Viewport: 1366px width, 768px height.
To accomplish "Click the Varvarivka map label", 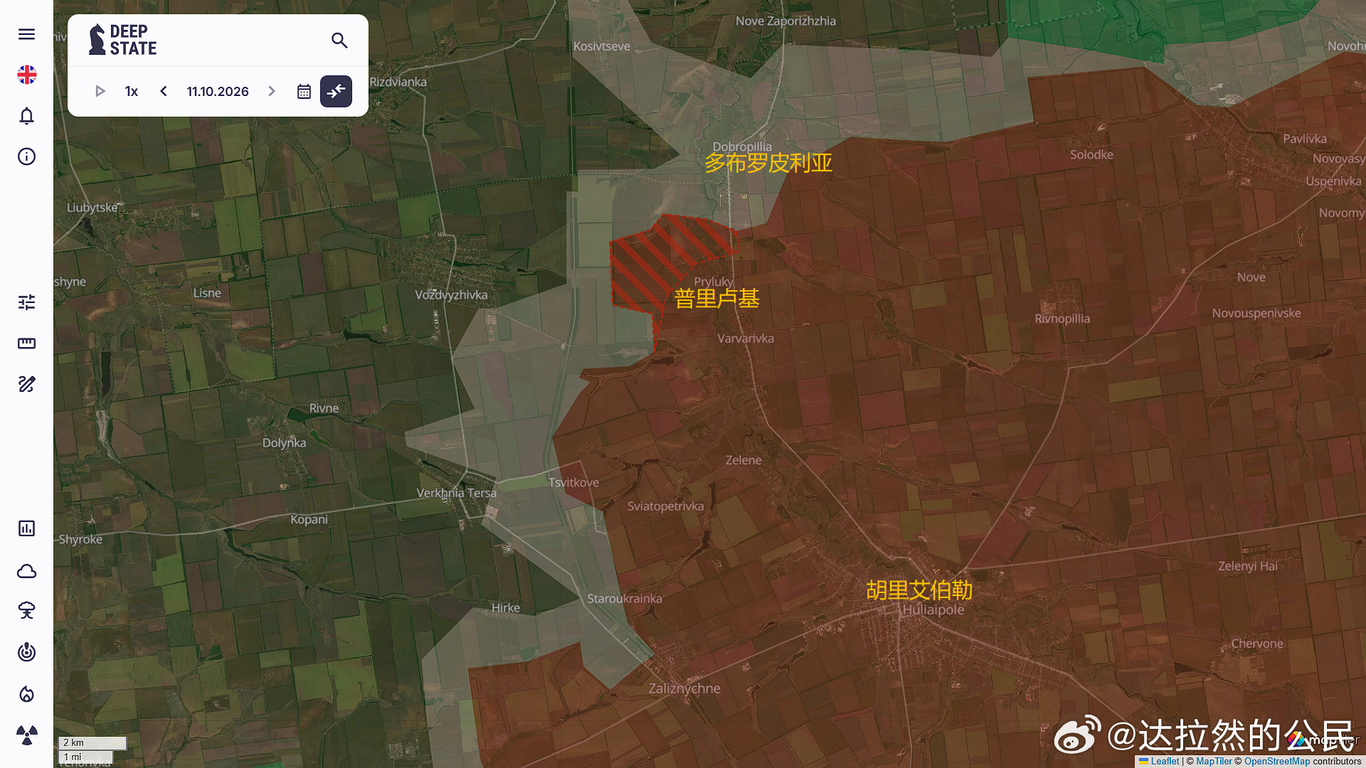I will (x=745, y=338).
